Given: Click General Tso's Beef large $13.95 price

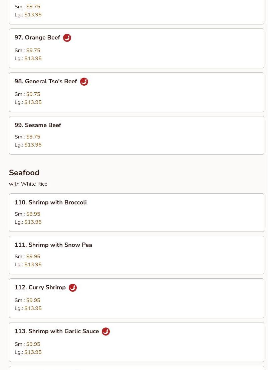Looking at the screenshot, I should tap(33, 102).
